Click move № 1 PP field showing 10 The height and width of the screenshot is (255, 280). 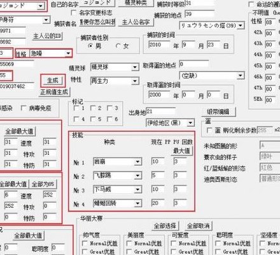click(x=158, y=161)
